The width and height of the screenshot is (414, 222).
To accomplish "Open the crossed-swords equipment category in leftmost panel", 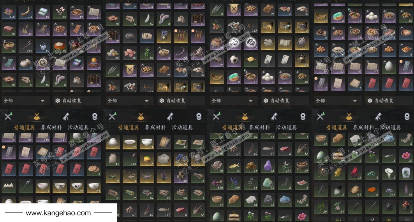I will 8,116.
